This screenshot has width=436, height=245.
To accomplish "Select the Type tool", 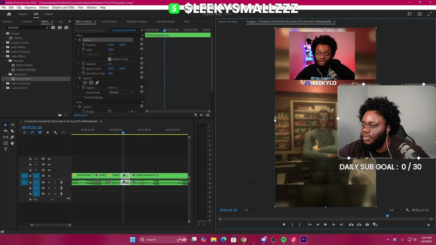I will [x=5, y=149].
